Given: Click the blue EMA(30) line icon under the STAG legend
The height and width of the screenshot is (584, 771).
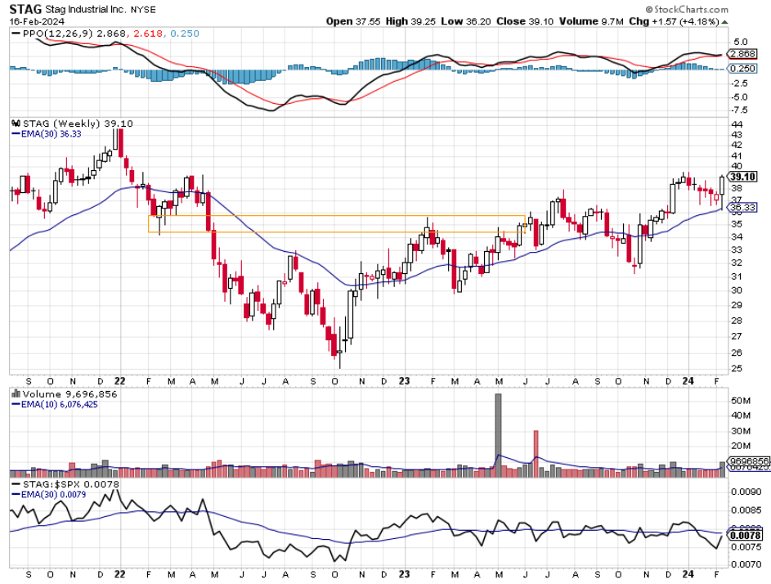Looking at the screenshot, I should (16, 133).
